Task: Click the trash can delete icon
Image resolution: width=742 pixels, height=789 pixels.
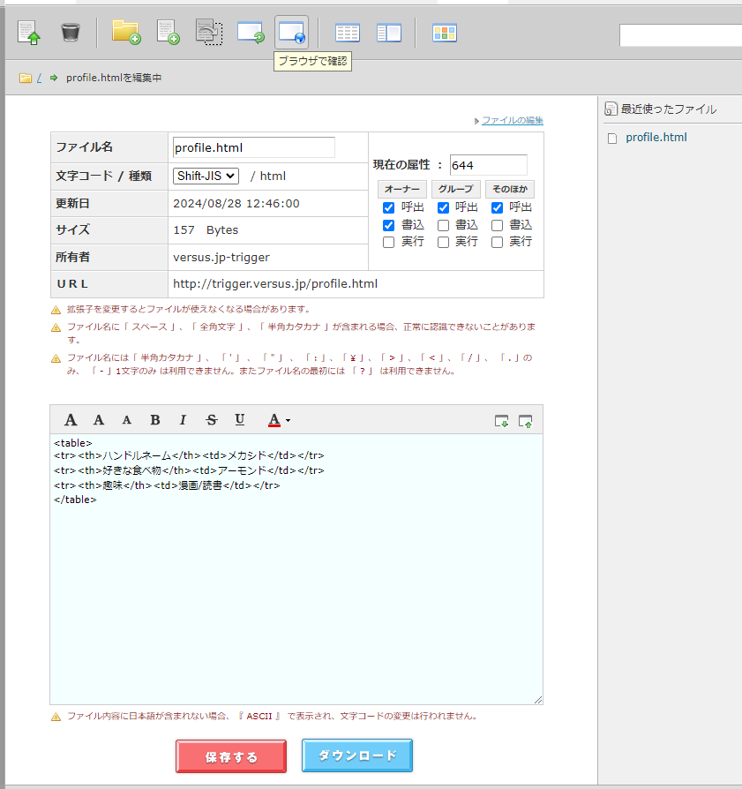Action: point(71,33)
